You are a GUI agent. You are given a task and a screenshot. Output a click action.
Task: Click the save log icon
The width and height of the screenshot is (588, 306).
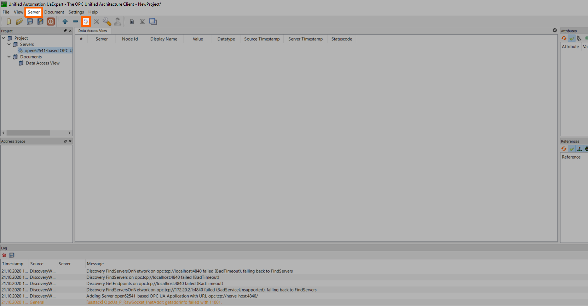click(12, 255)
